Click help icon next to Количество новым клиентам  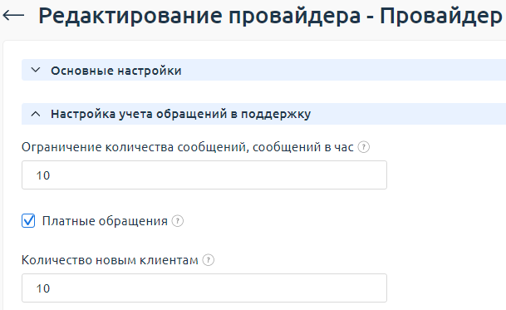[209, 260]
